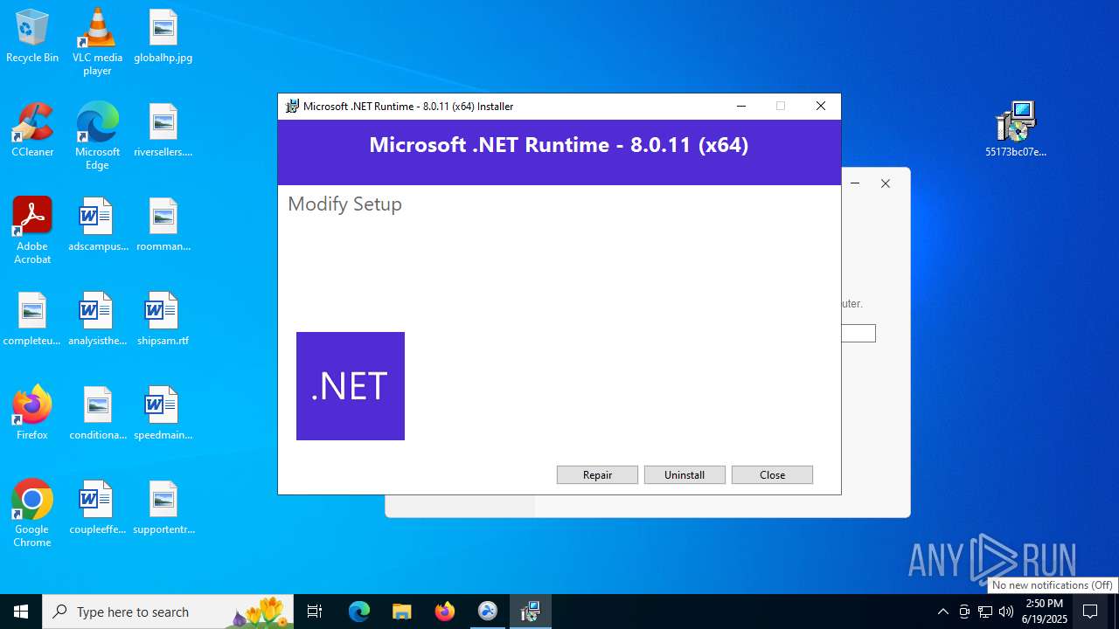Viewport: 1119px width, 629px height.
Task: Click the taskbar search box
Action: pyautogui.click(x=168, y=612)
